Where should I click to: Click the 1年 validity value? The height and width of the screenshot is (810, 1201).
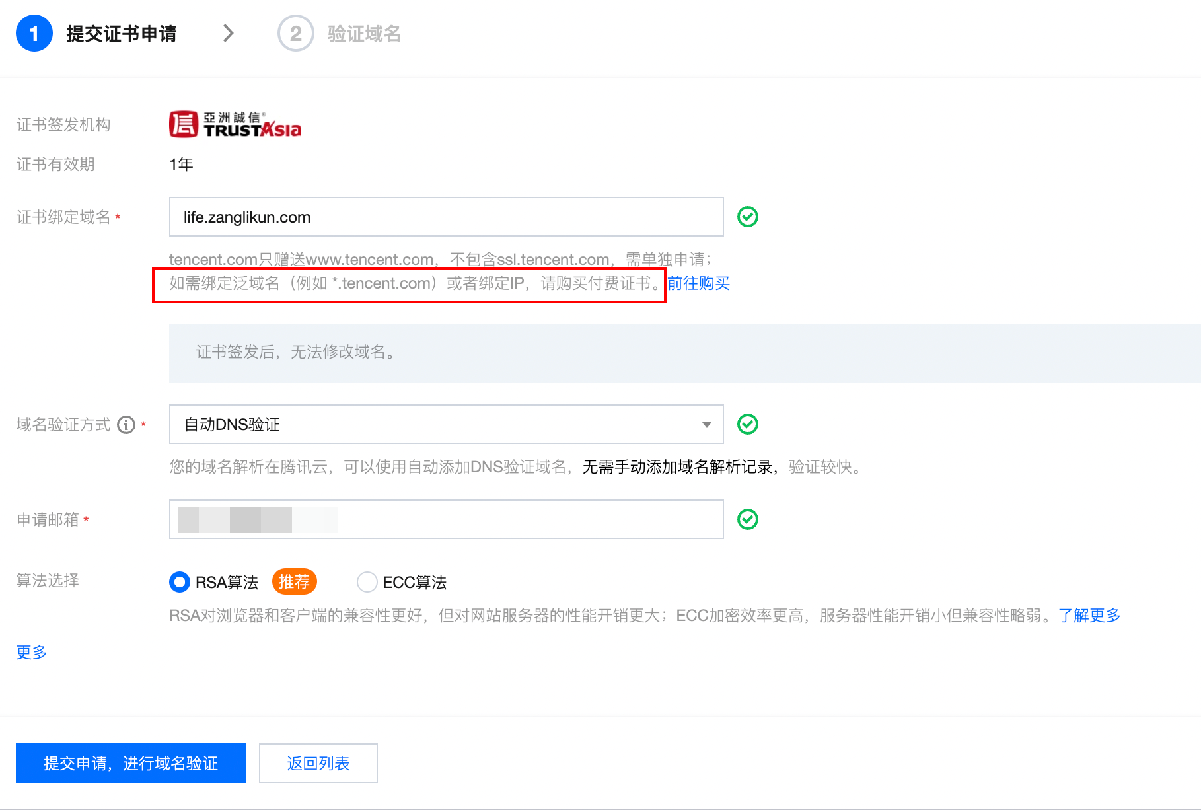(x=181, y=164)
